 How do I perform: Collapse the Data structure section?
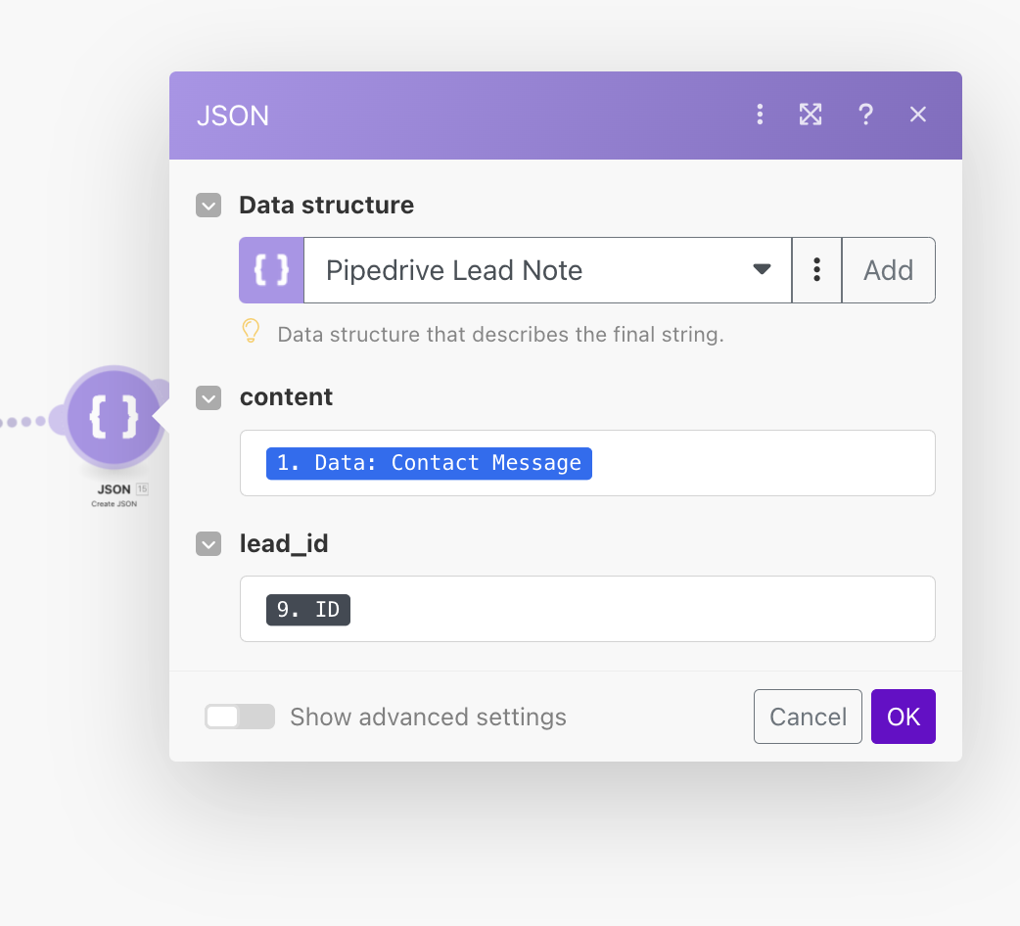pos(208,206)
